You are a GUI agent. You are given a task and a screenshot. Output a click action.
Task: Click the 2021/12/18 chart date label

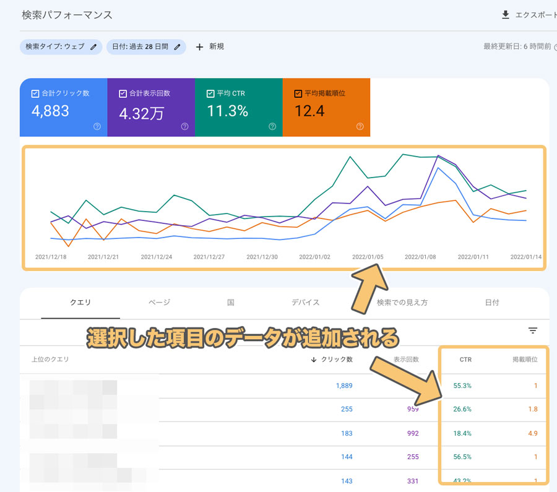(51, 257)
